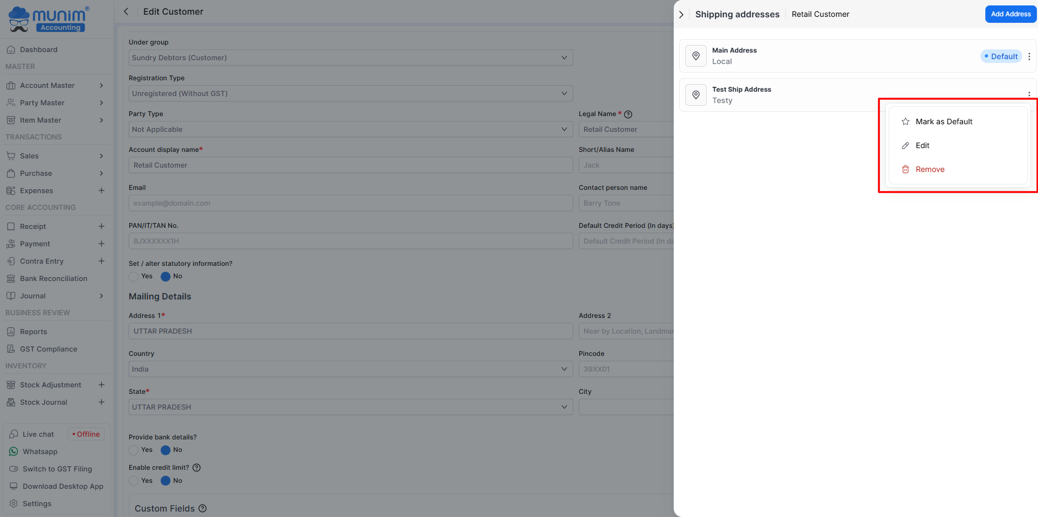Click the Main Address location pin icon

pyautogui.click(x=696, y=56)
